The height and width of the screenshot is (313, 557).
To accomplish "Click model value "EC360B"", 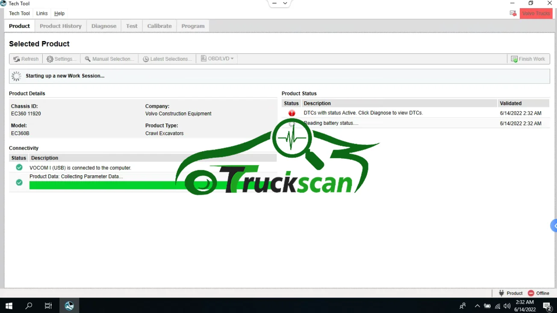I will click(20, 133).
